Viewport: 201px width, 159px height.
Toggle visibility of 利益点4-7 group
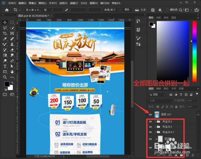click(x=150, y=132)
